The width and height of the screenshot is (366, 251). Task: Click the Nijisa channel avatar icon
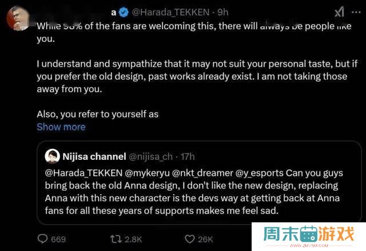point(52,156)
